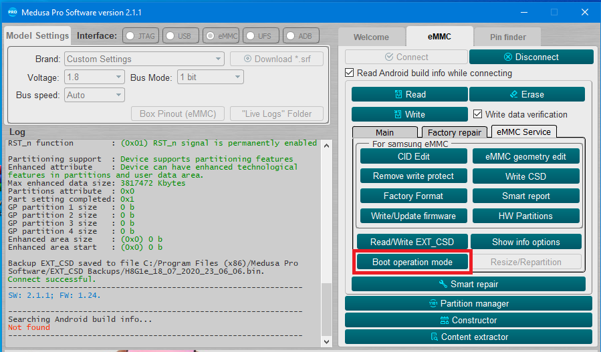The height and width of the screenshot is (352, 601).
Task: Open the Factory repair sub-tab
Action: click(455, 132)
